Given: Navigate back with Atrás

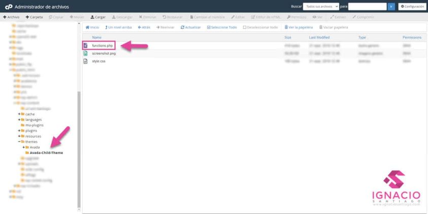Looking at the screenshot, I should coord(144,27).
